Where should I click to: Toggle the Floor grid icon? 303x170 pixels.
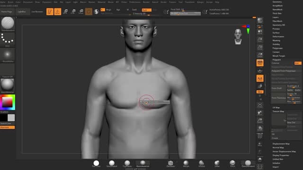[x=260, y=71]
